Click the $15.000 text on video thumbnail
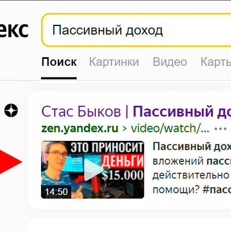 click(123, 175)
